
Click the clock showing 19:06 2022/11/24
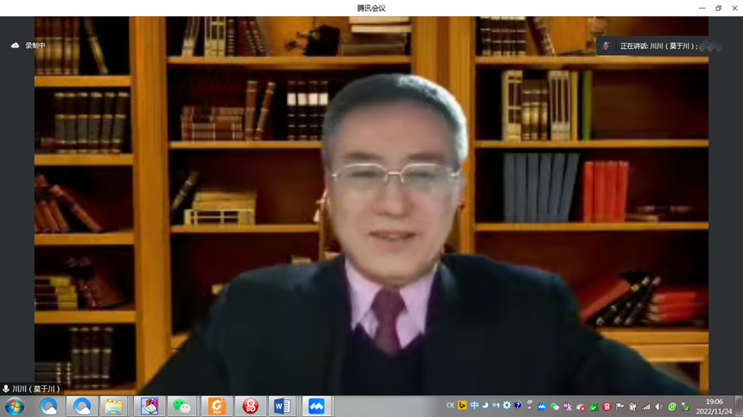point(714,407)
